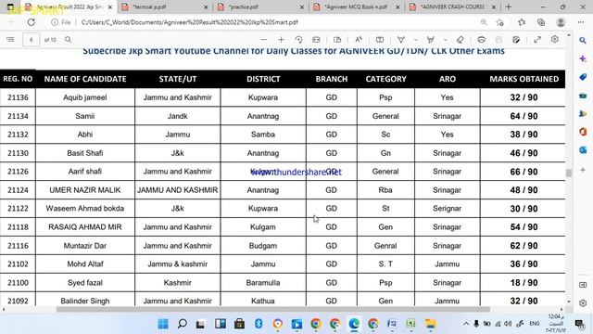
Task: Open PDF viewer settings gear
Action: click(554, 39)
